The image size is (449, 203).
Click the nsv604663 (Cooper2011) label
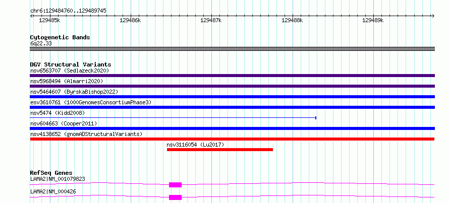[64, 123]
